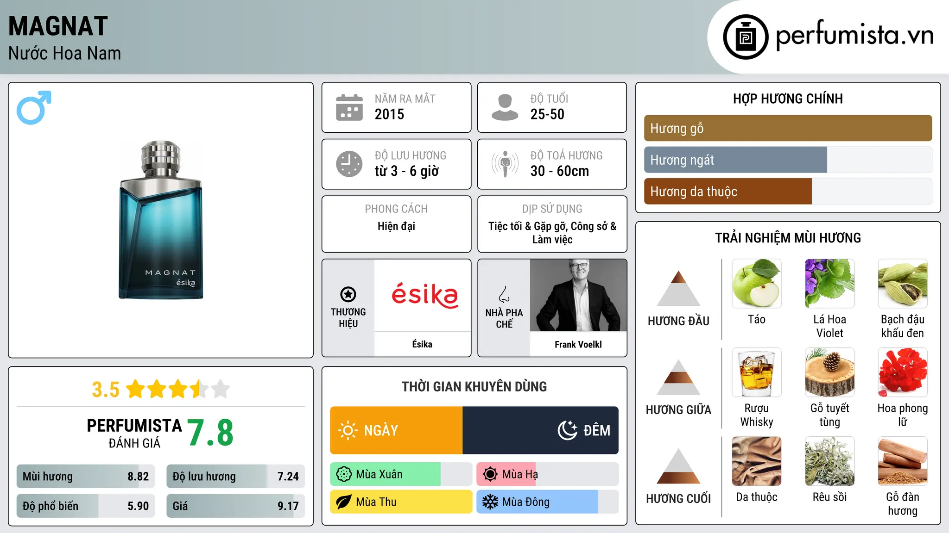Click the sillage icon beside Độ toả hương
This screenshot has height=533, width=949.
505,164
